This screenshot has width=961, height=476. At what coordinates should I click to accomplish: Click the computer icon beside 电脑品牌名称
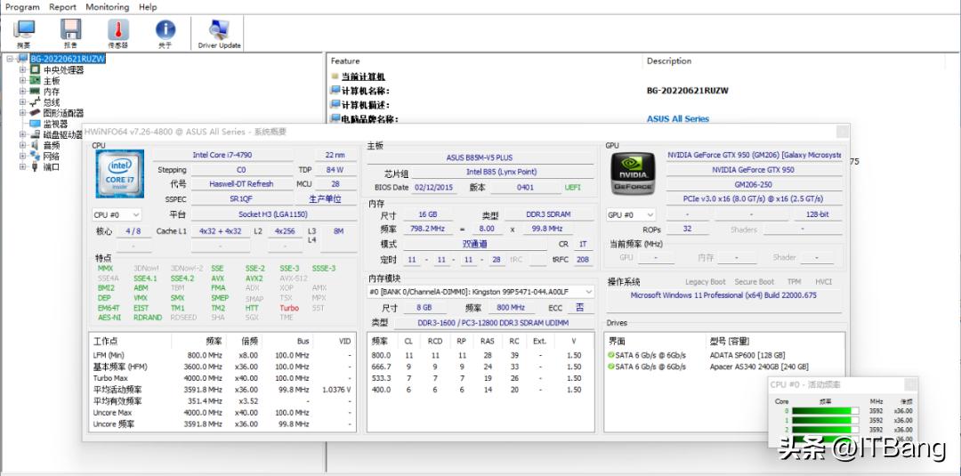pyautogui.click(x=335, y=119)
